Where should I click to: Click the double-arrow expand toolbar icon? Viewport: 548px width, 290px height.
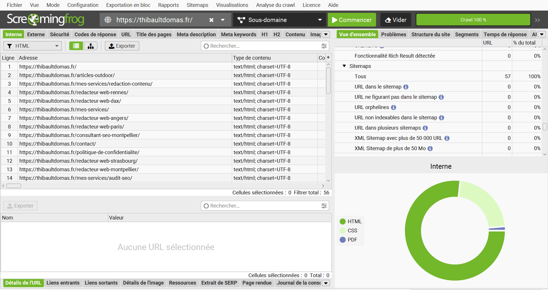point(537,20)
